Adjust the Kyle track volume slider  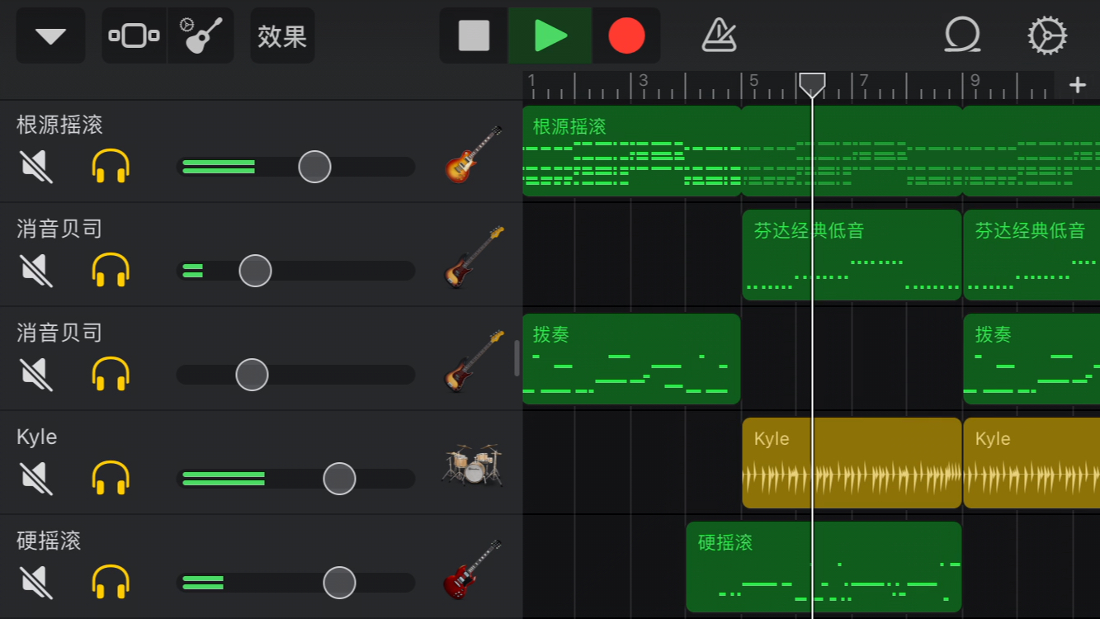click(x=339, y=479)
